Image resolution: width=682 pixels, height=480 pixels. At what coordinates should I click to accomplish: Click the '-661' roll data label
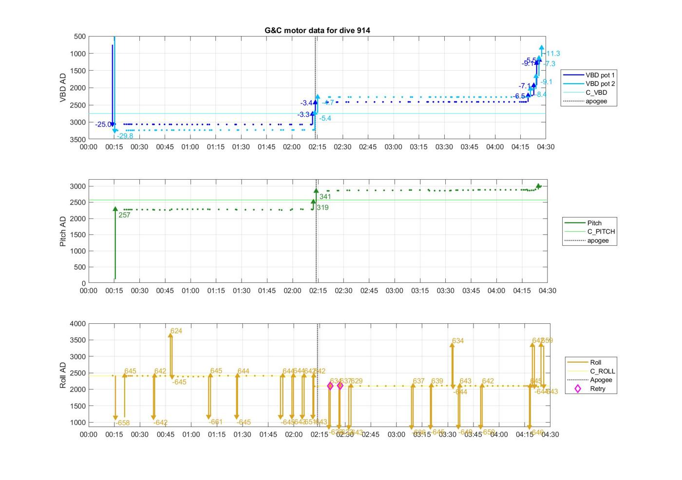(x=215, y=422)
